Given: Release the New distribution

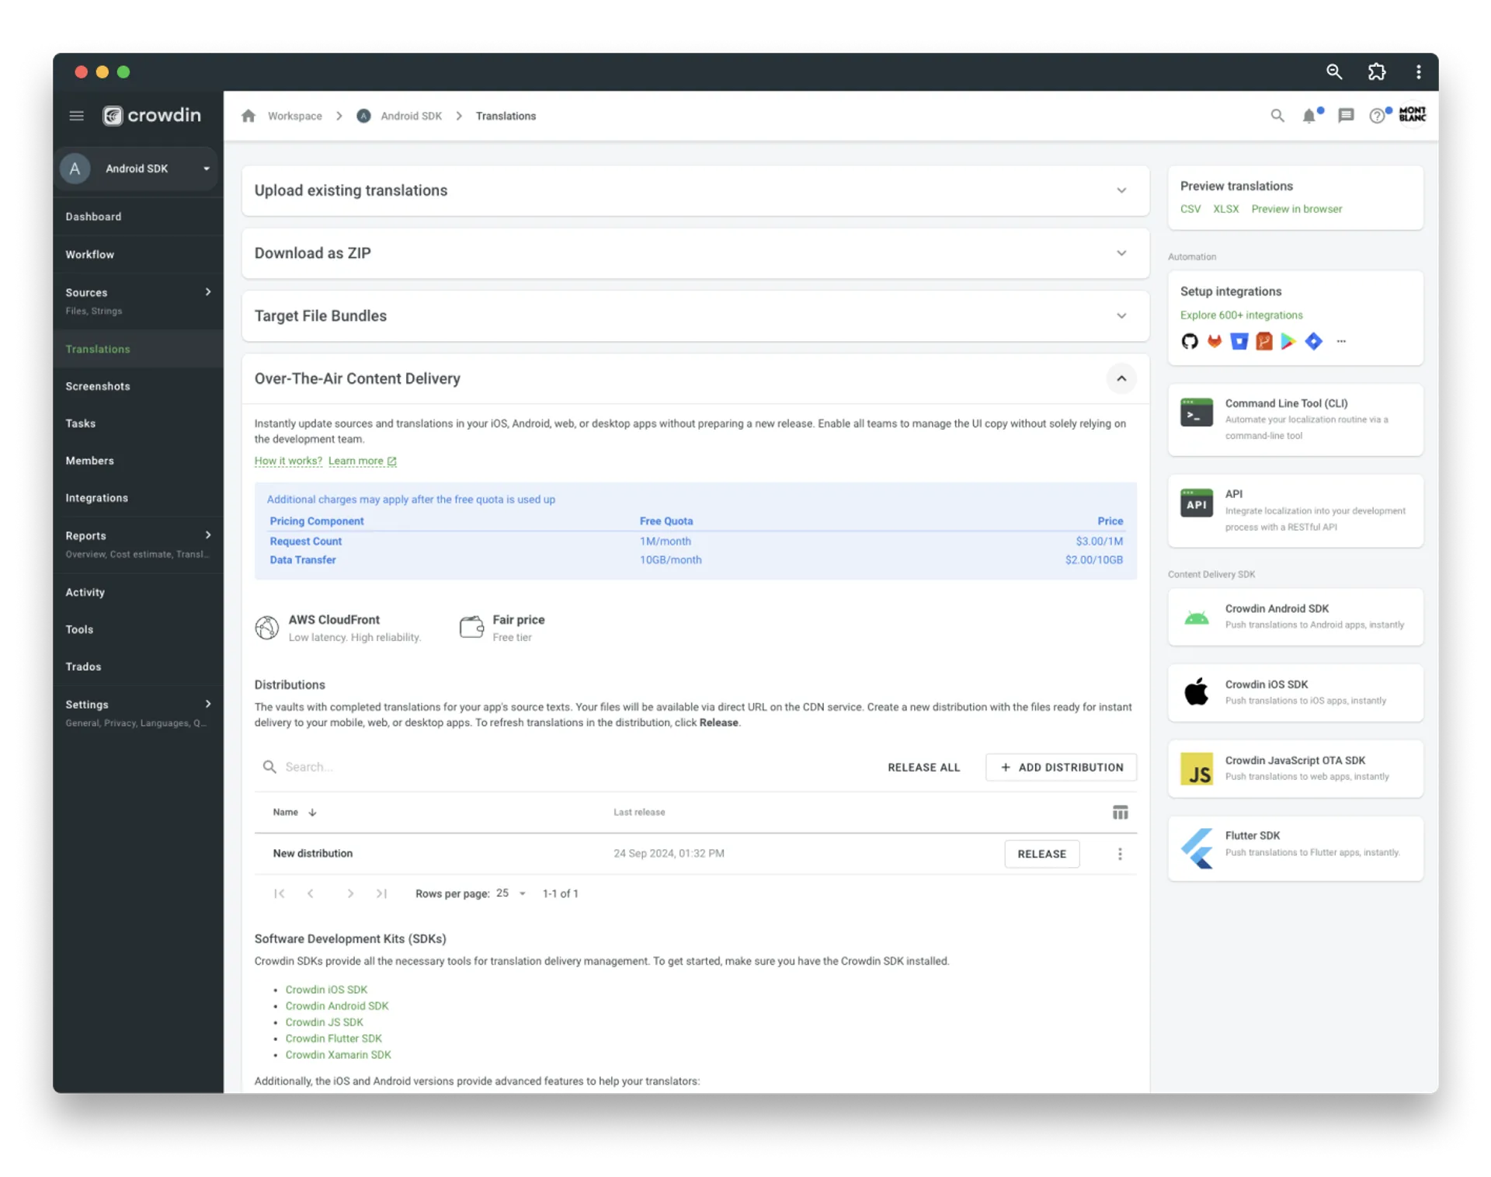Looking at the screenshot, I should coord(1041,853).
